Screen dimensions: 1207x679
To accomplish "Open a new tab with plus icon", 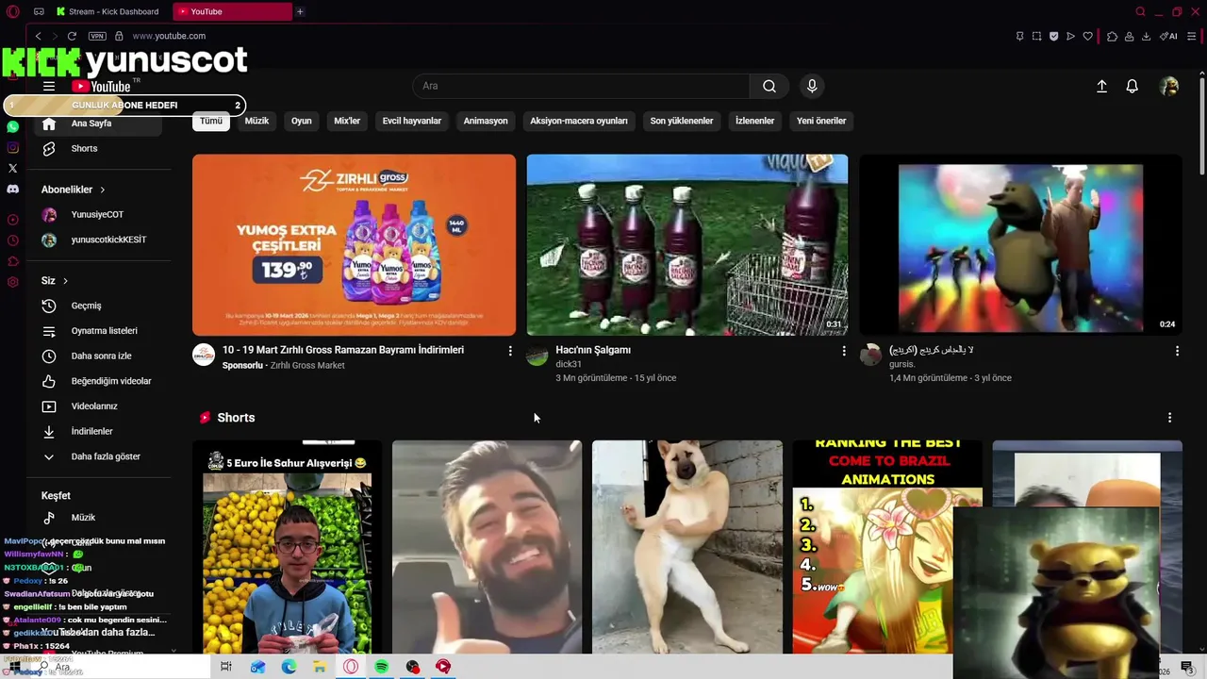I will tap(300, 11).
